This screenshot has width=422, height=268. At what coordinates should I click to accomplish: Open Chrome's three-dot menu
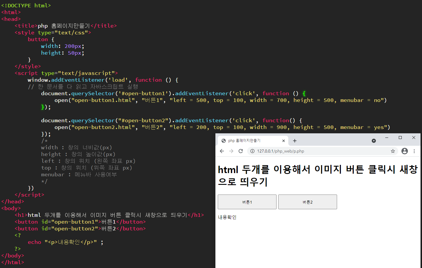(414, 151)
